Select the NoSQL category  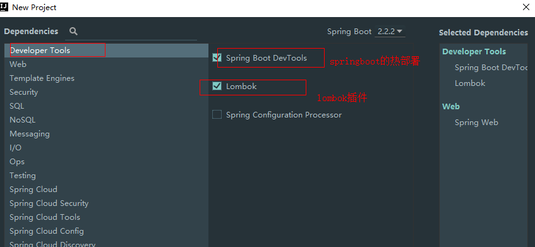(x=106, y=120)
